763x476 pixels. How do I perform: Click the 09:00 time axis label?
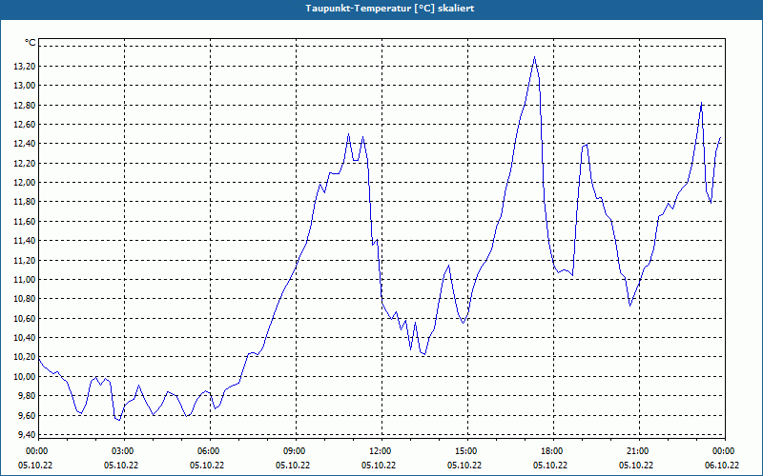296,451
